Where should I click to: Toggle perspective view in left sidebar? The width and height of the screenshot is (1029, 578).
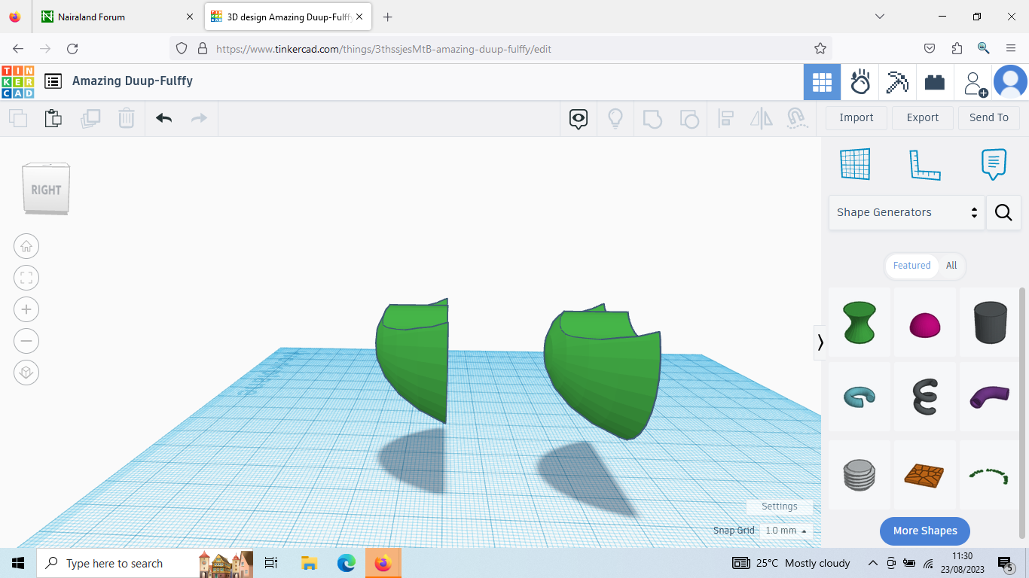(x=26, y=372)
